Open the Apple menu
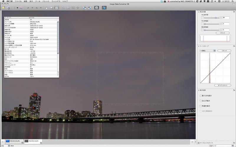 (3, 1)
